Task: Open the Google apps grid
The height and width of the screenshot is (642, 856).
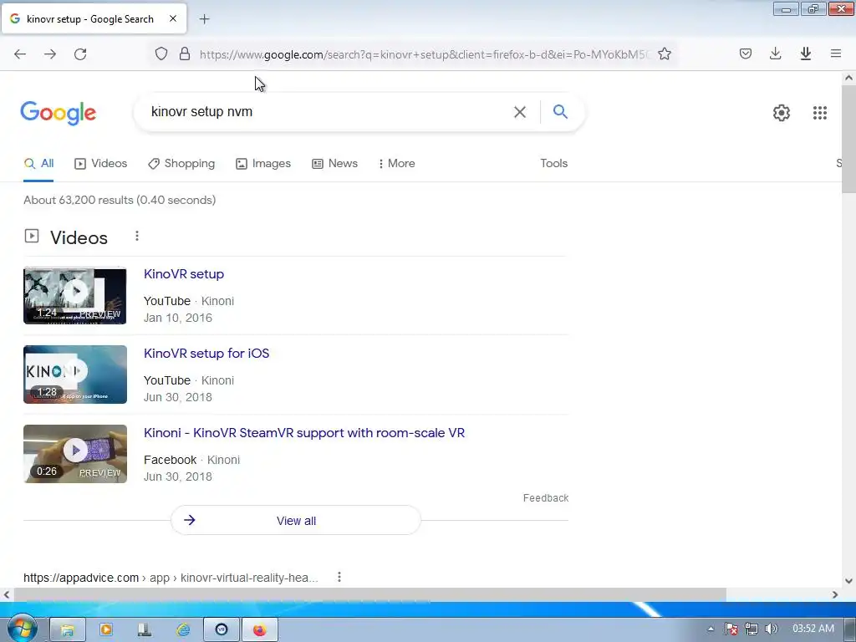Action: [x=819, y=113]
